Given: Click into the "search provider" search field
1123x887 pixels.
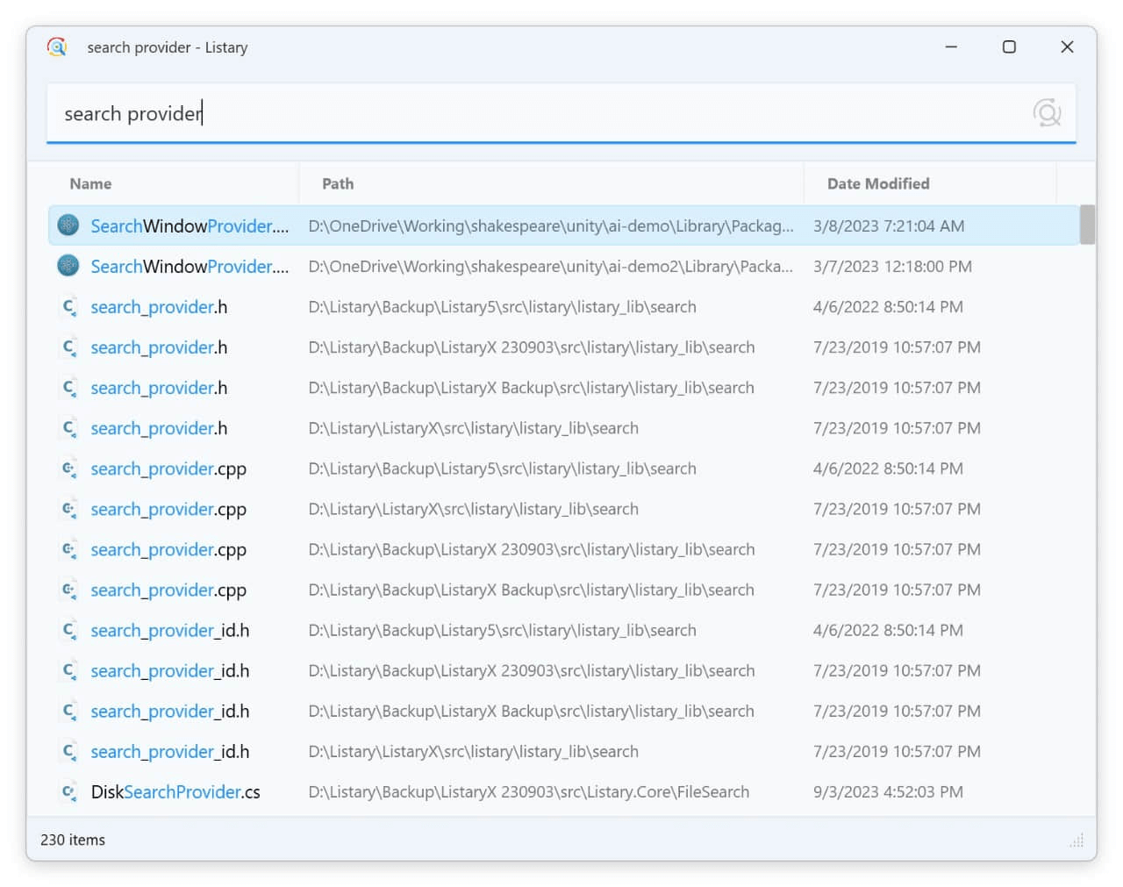Looking at the screenshot, I should pyautogui.click(x=526, y=113).
